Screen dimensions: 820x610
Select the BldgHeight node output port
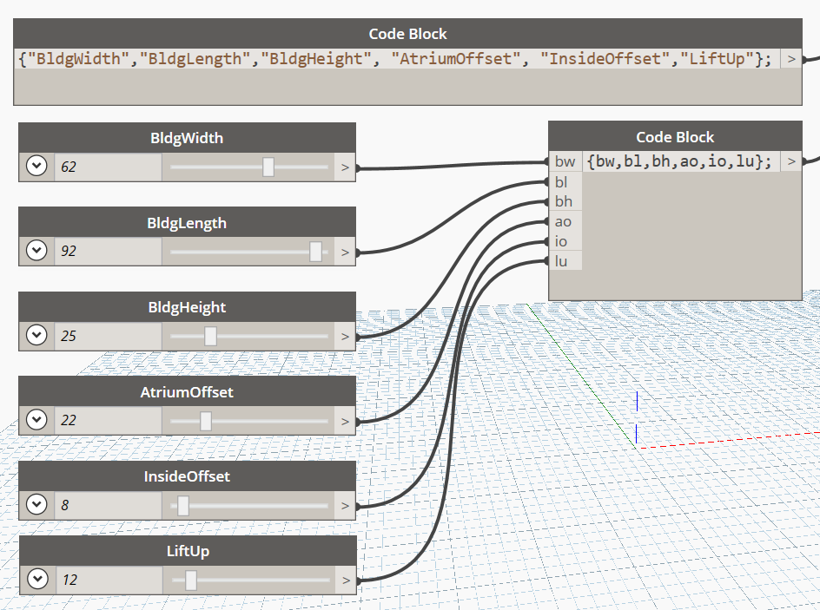coord(345,336)
